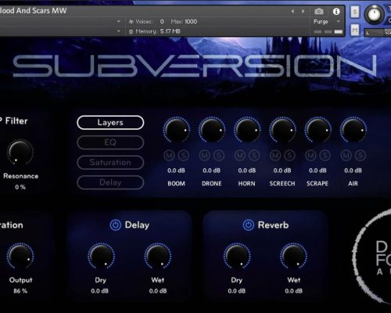Toggle the Delay effect power button
The height and width of the screenshot is (313, 391).
(116, 225)
